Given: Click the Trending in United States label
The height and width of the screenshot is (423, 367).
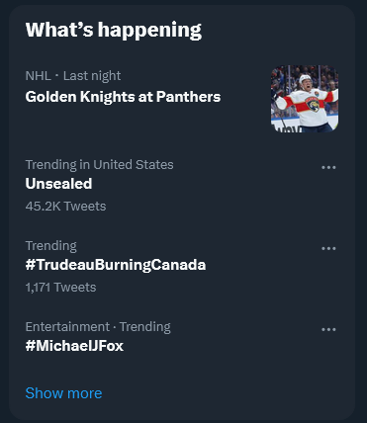Looking at the screenshot, I should pos(100,165).
